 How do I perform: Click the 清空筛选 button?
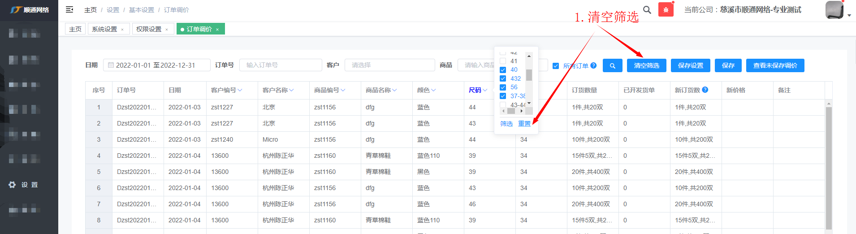(x=646, y=65)
